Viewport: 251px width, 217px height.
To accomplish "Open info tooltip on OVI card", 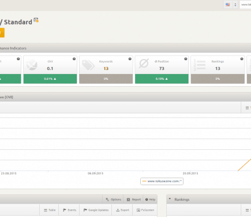I will click(x=74, y=59).
